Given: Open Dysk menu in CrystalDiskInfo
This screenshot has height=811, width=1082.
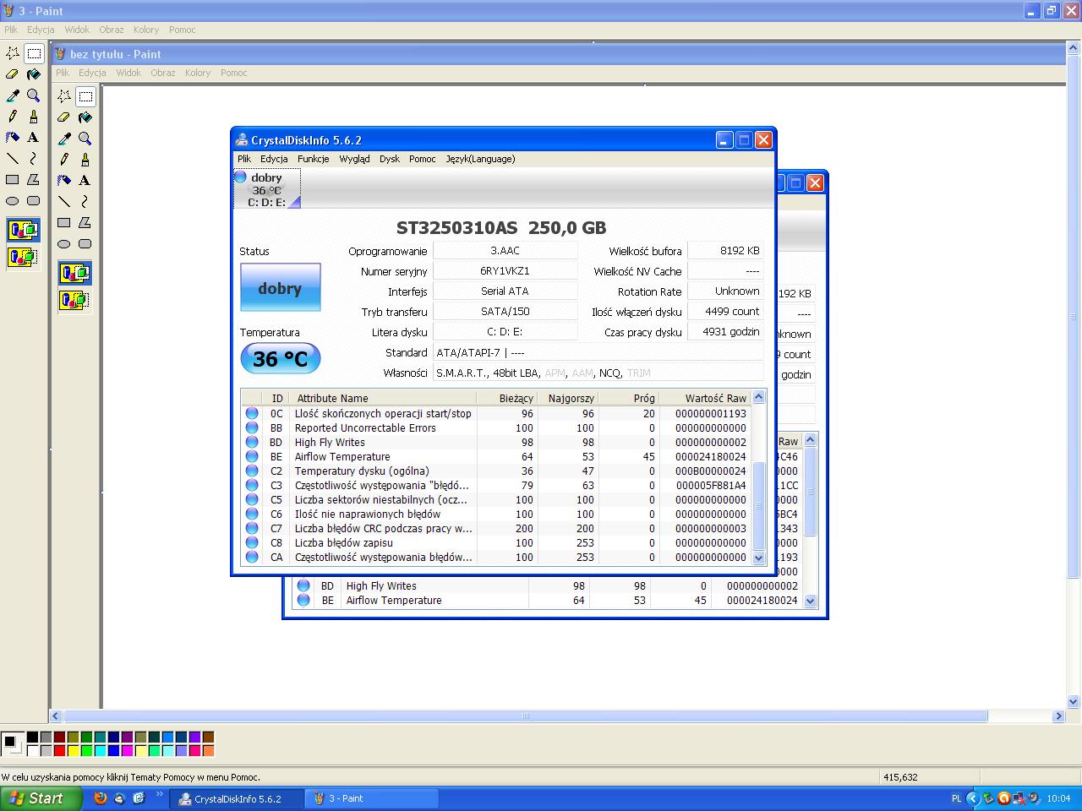Looking at the screenshot, I should pyautogui.click(x=390, y=159).
